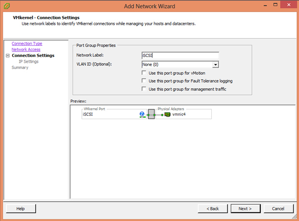This screenshot has width=299, height=221.
Task: Enable vMotion for this port group
Action: (x=144, y=73)
